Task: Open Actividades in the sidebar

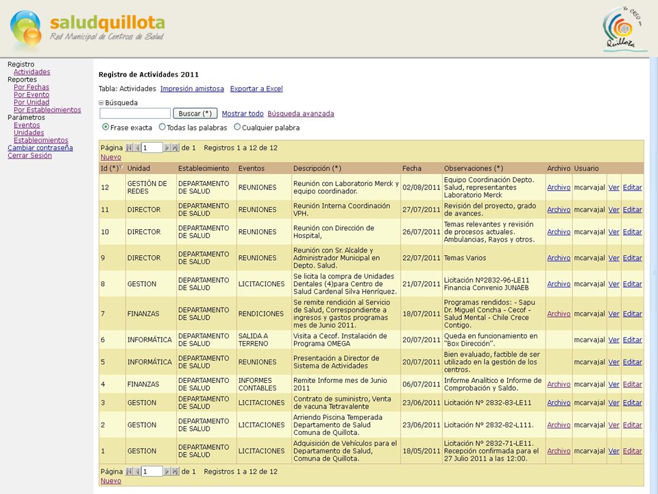Action: point(32,72)
